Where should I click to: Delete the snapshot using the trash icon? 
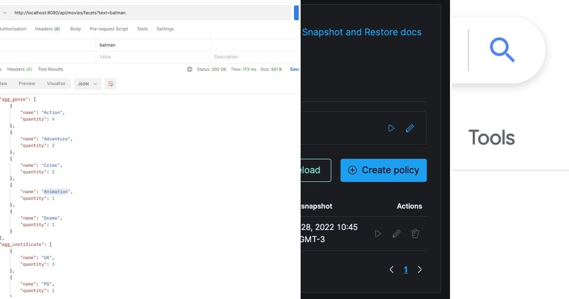pos(415,233)
